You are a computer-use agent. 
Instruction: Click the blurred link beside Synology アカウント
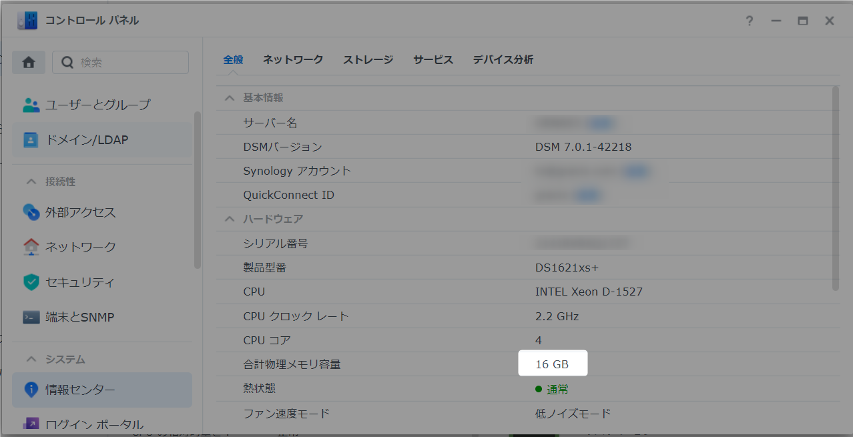(636, 171)
